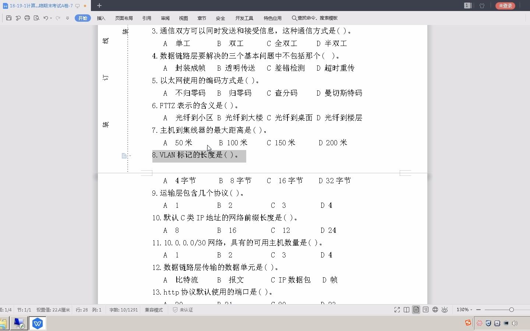Open the computer monitor taskbar icon

coord(19,324)
